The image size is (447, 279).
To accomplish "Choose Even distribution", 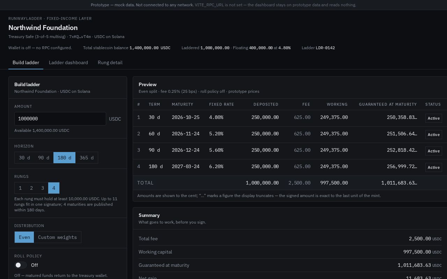I will coord(24,237).
